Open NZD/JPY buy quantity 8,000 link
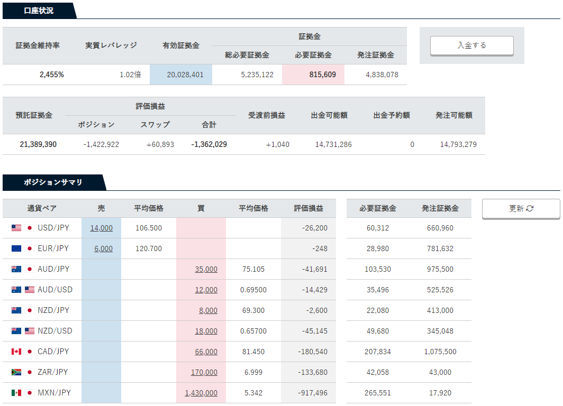The image size is (563, 406). [208, 311]
